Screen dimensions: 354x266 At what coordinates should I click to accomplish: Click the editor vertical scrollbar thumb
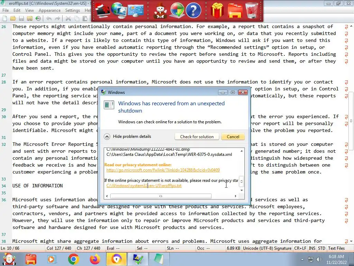coord(351,121)
